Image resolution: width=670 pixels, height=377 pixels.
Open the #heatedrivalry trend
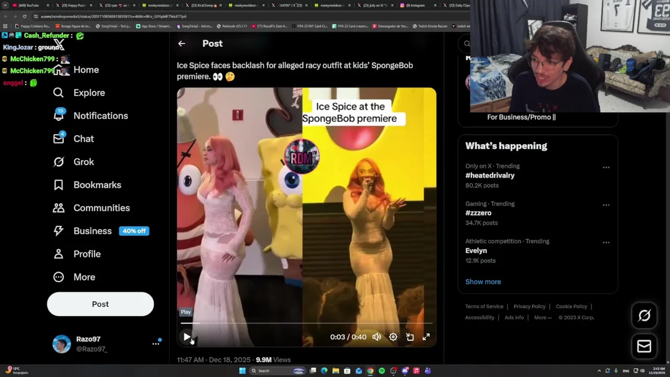pos(490,175)
